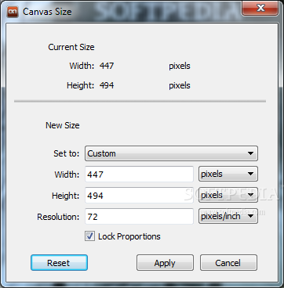Open the Set to Custom dropdown
The width and height of the screenshot is (284, 288).
point(171,153)
